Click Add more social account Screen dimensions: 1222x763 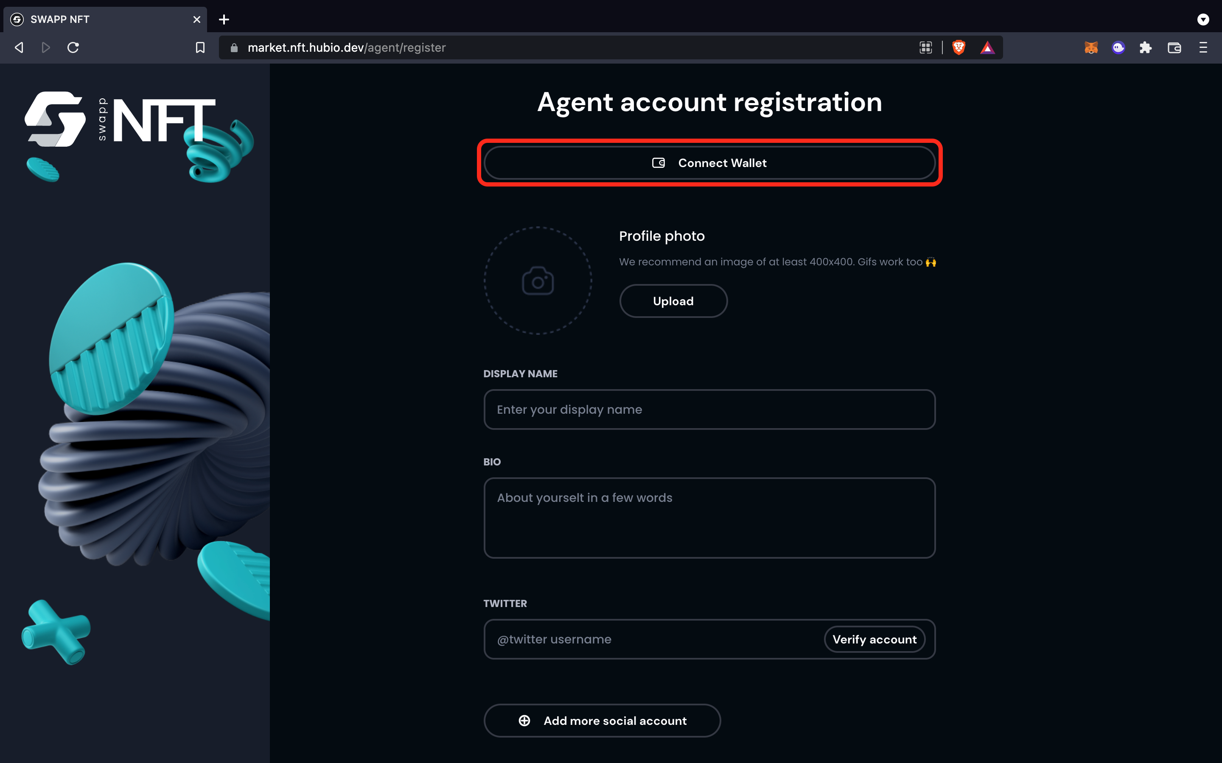602,721
